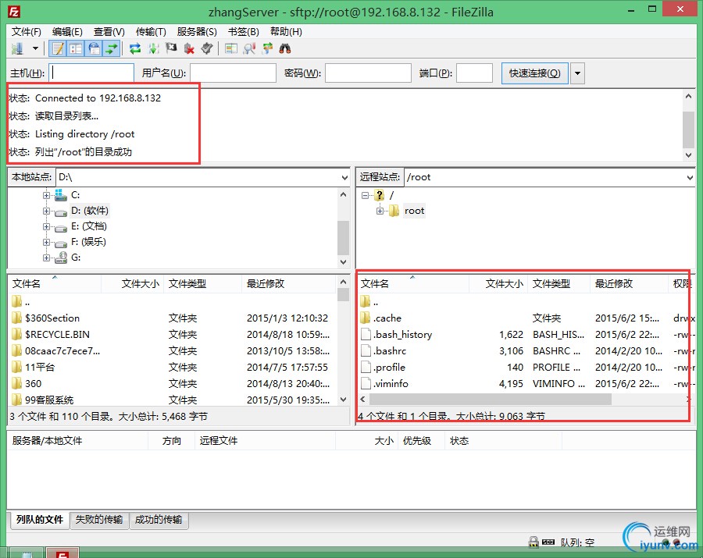Screen dimensions: 703x558
Task: Toggle the local directory tree display
Action: point(76,48)
